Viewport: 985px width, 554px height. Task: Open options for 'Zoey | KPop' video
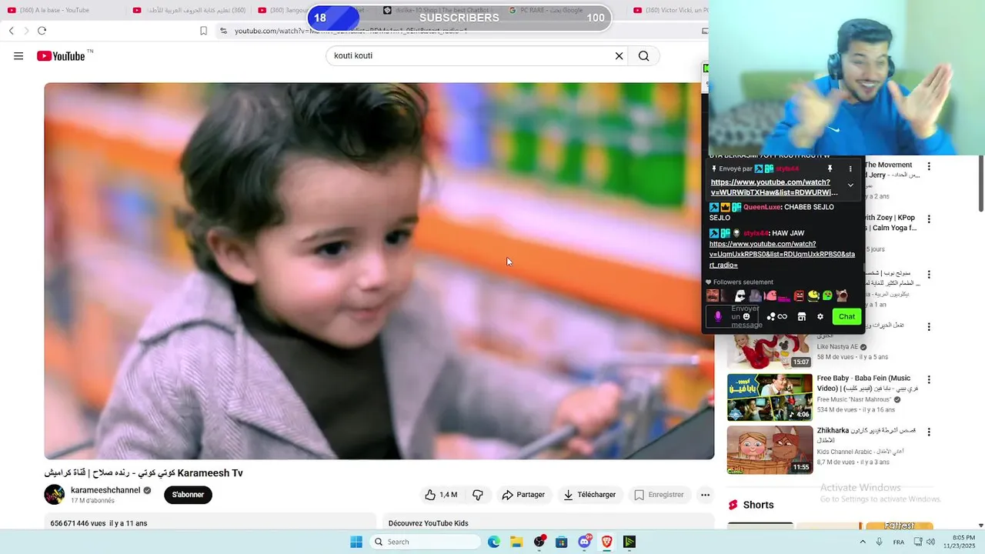point(929,219)
